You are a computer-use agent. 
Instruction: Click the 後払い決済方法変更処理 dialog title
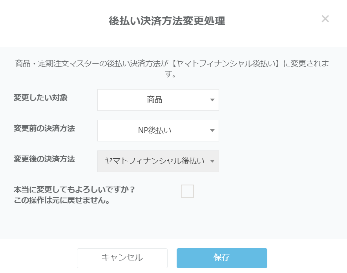point(167,21)
